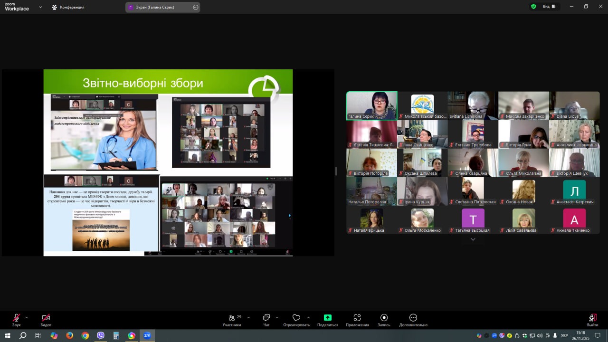Viewport: 608px width, 342px height.
Task: Expand the arrow next to Участники
Action: click(x=248, y=317)
